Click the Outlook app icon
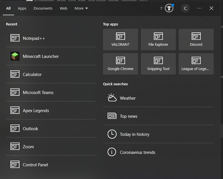Screen dimensions: 223x179 pyautogui.click(x=15, y=128)
